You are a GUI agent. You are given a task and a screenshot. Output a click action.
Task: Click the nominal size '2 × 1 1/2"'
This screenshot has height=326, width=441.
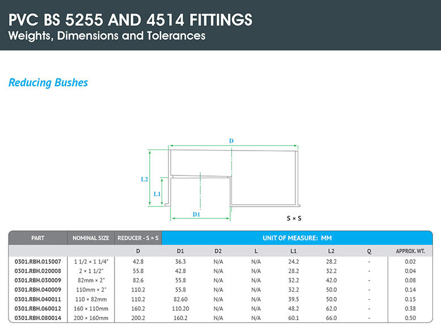tap(91, 271)
